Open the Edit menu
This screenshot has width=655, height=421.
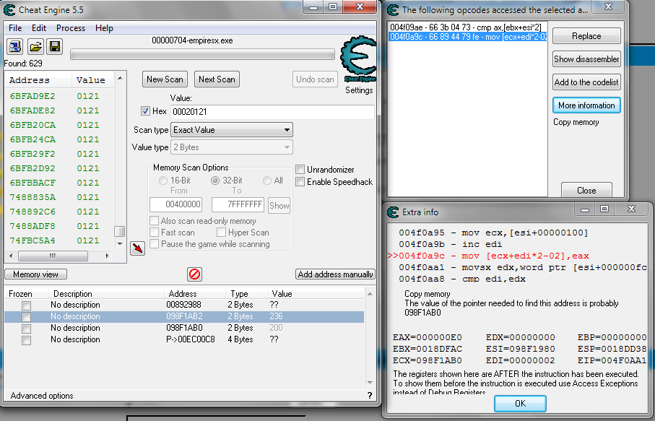click(x=39, y=28)
